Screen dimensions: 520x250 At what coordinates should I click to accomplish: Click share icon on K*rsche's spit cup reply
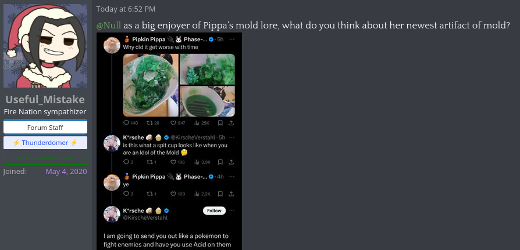[231, 162]
